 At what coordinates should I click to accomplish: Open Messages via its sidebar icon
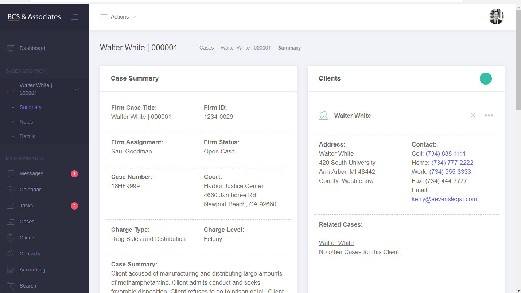coord(11,174)
